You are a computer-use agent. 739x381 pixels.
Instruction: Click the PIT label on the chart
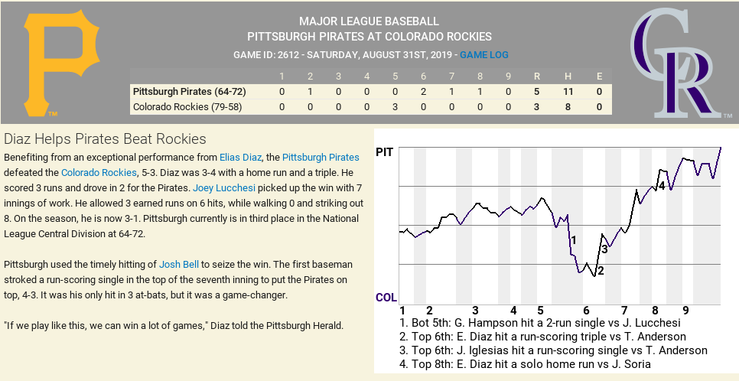pos(385,152)
